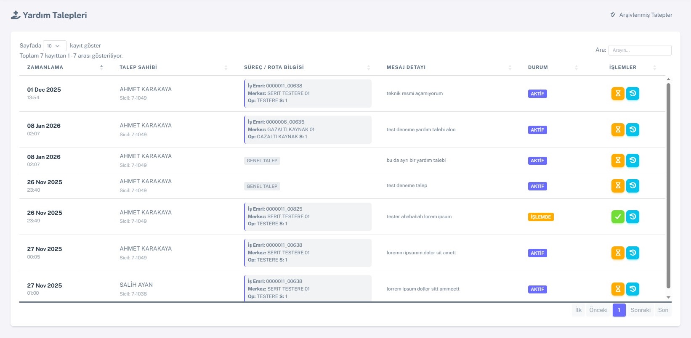This screenshot has width=691, height=338.
Task: Click hourglass icon for 01 Dec 2025 request
Action: 617,93
